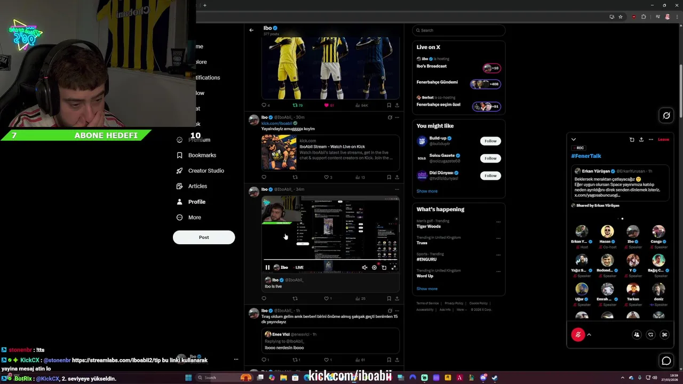Follow Solcu Gazete account
The width and height of the screenshot is (683, 384).
(490, 158)
